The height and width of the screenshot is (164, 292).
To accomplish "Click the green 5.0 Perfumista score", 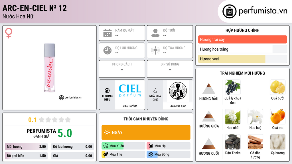I will click(x=65, y=133).
